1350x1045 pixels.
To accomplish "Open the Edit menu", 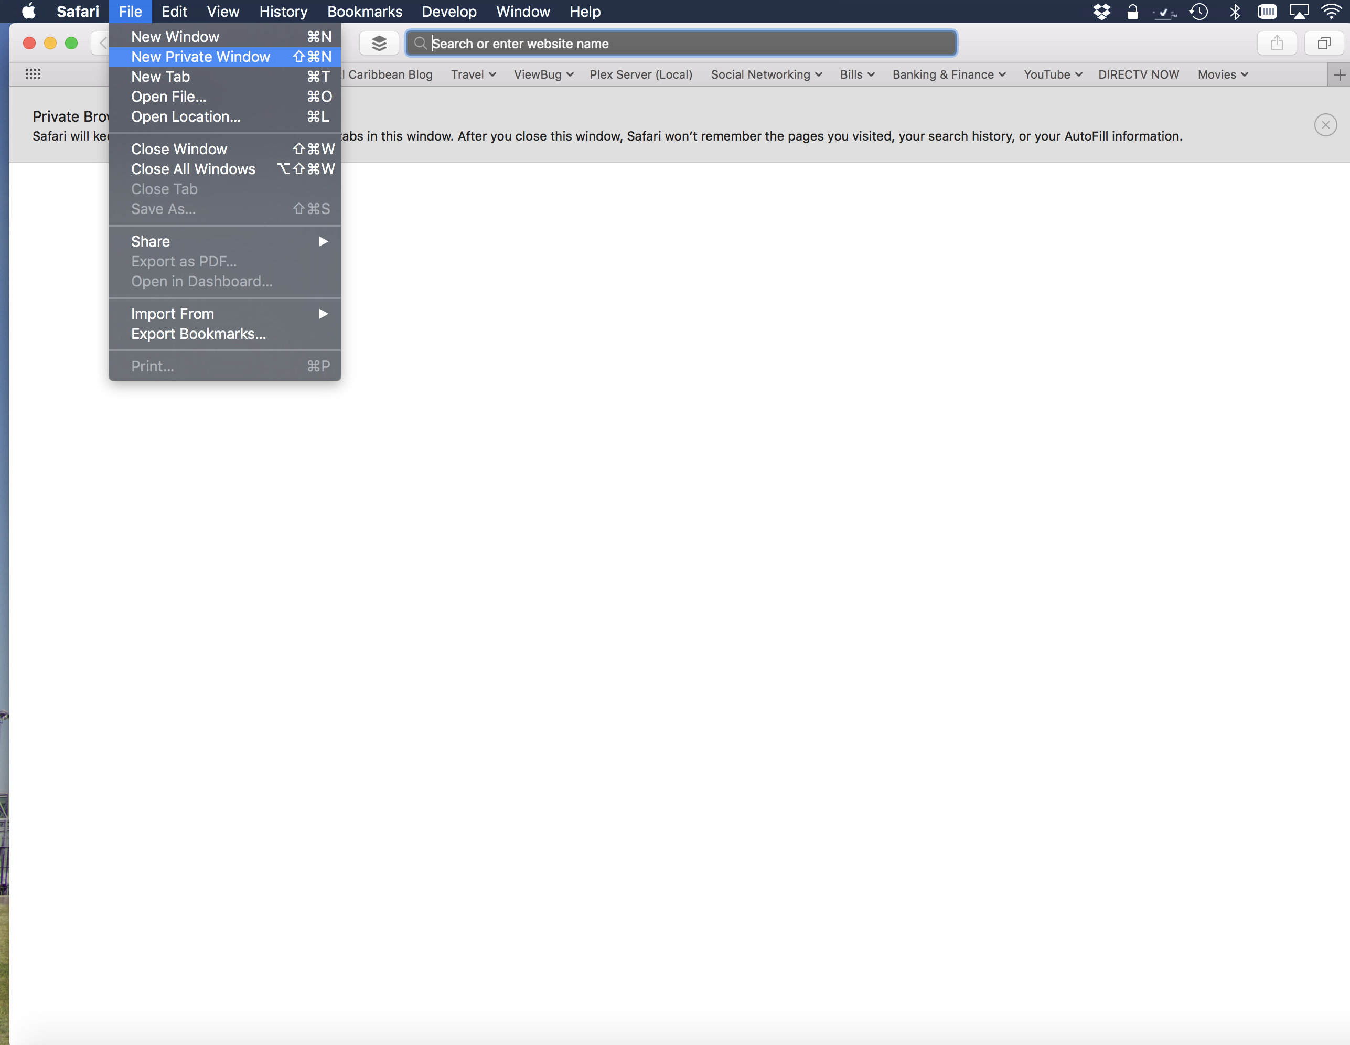I will [174, 11].
